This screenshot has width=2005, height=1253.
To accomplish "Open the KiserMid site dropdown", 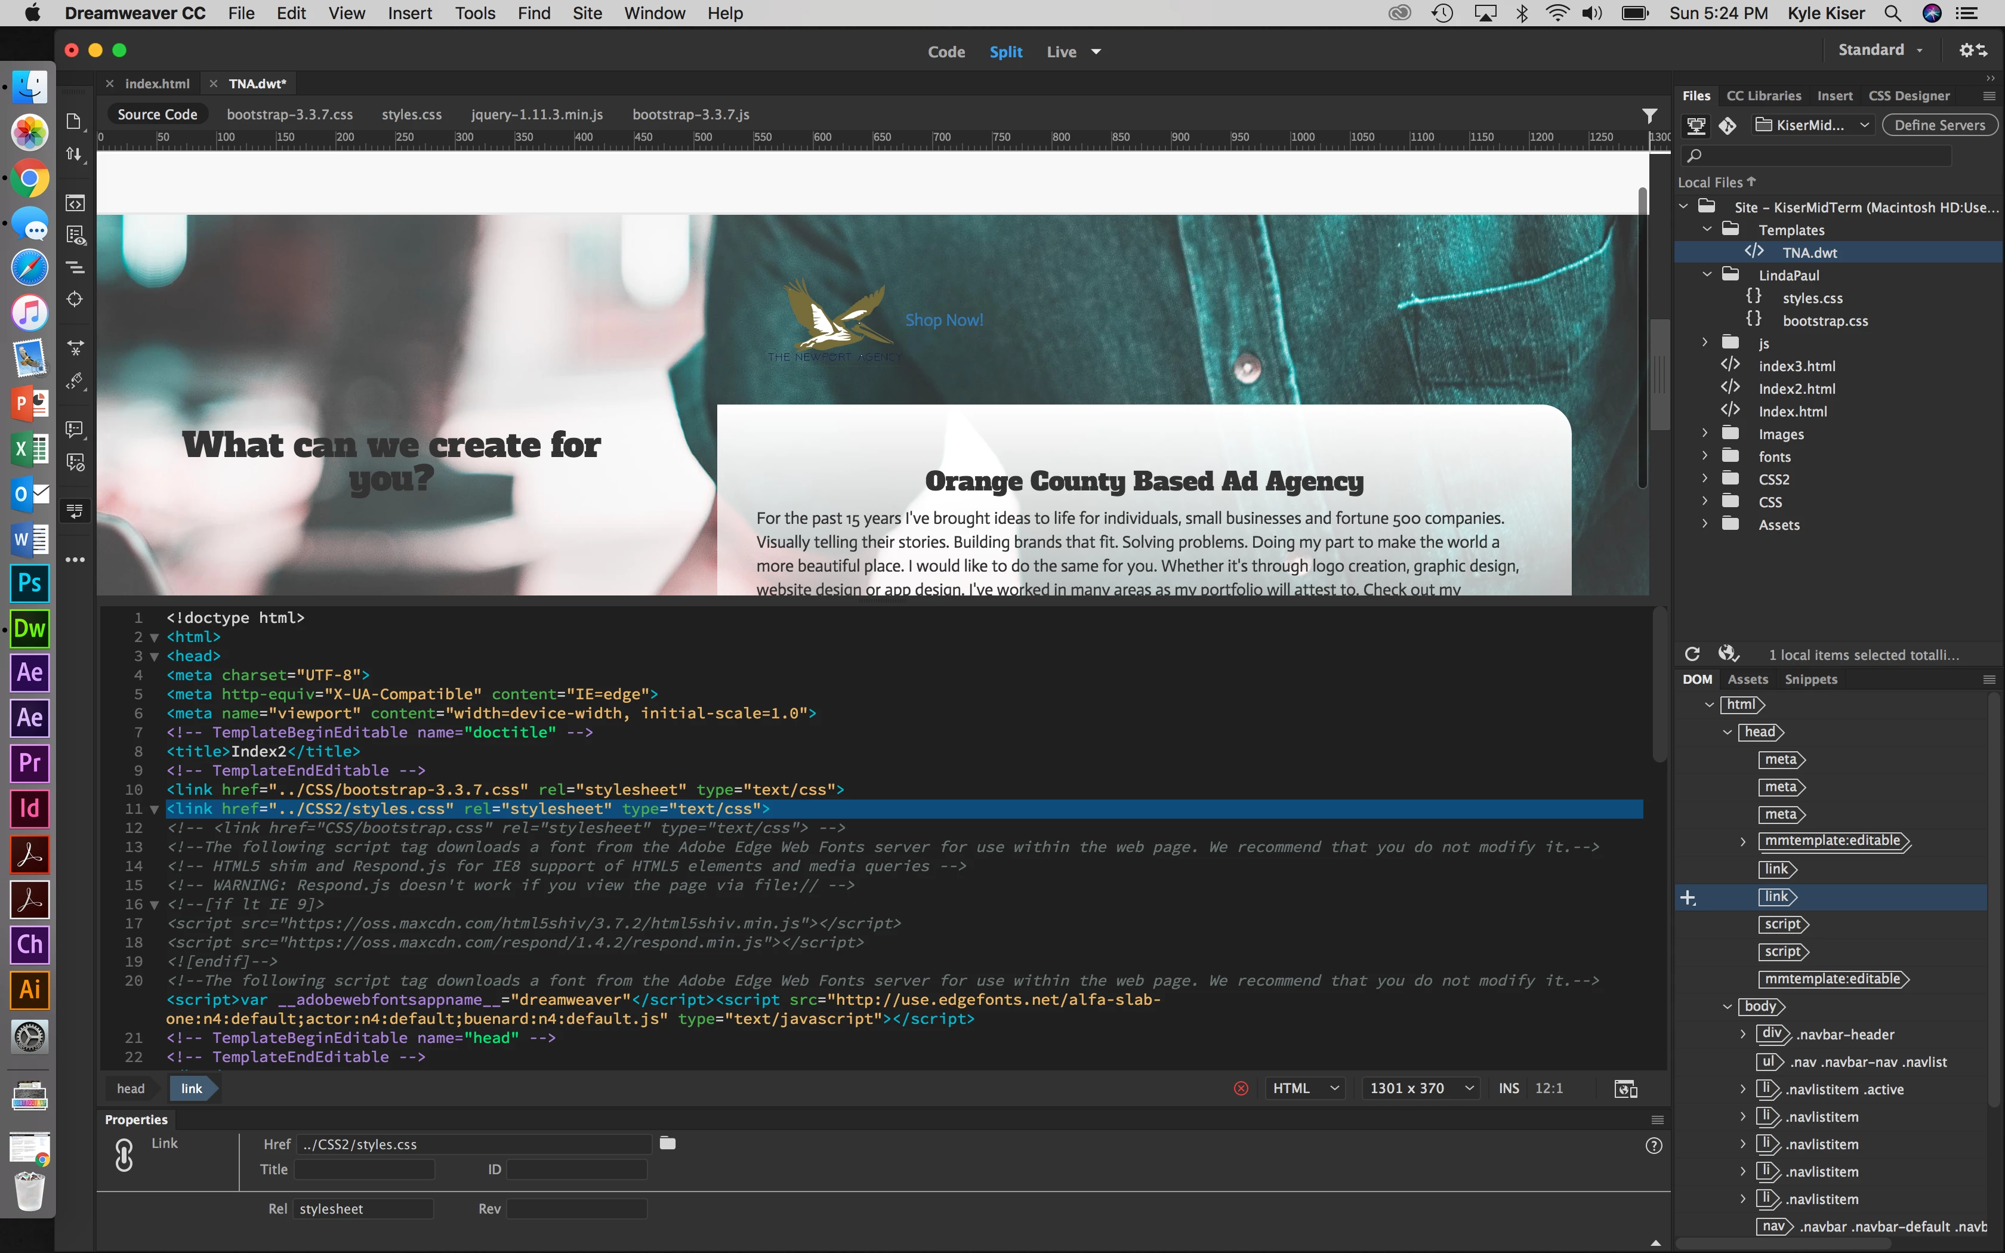I will (x=1813, y=125).
